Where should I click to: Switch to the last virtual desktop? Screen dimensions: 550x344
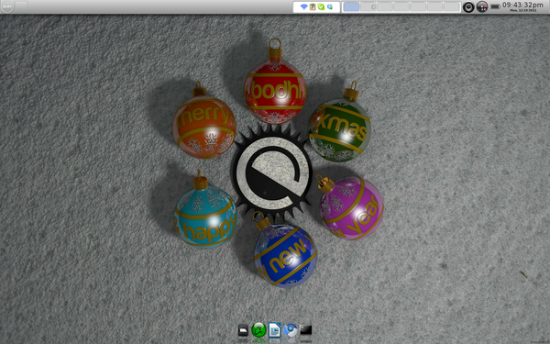[x=452, y=7]
